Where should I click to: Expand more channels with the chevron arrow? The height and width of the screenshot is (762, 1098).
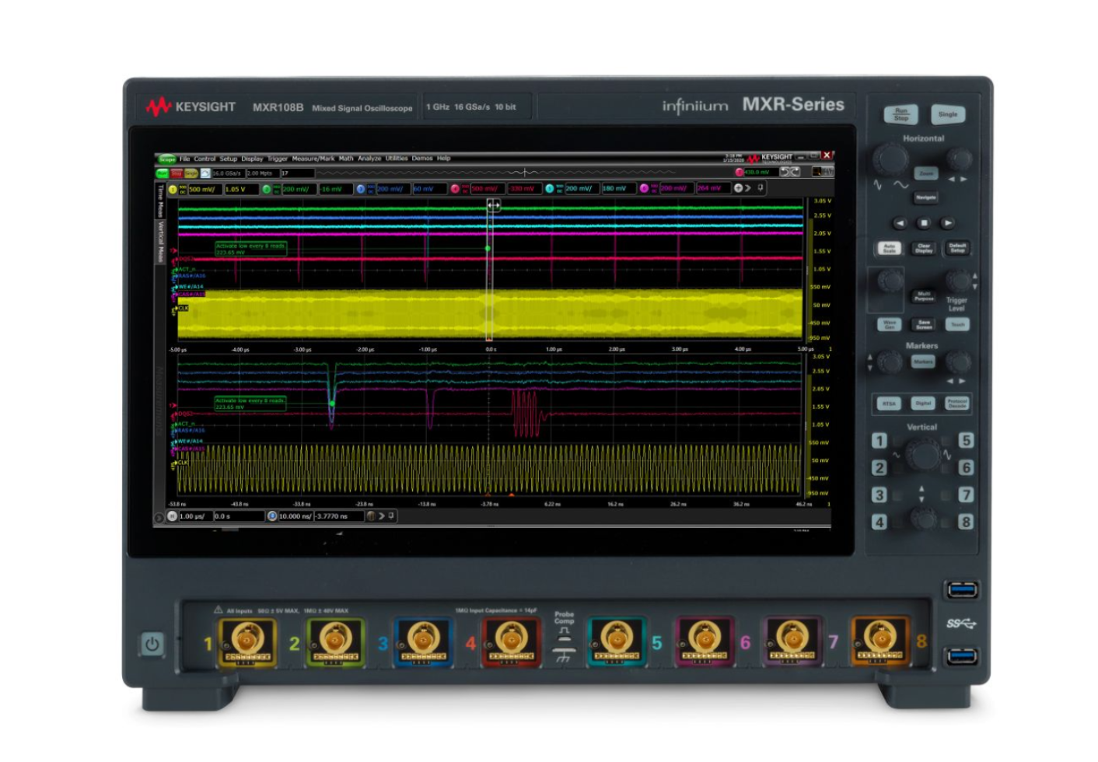pyautogui.click(x=749, y=188)
